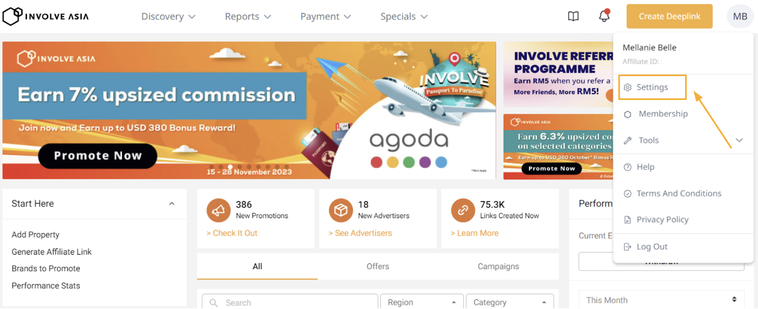The width and height of the screenshot is (758, 309).
Task: Click the Involve Asia logo
Action: tap(46, 16)
